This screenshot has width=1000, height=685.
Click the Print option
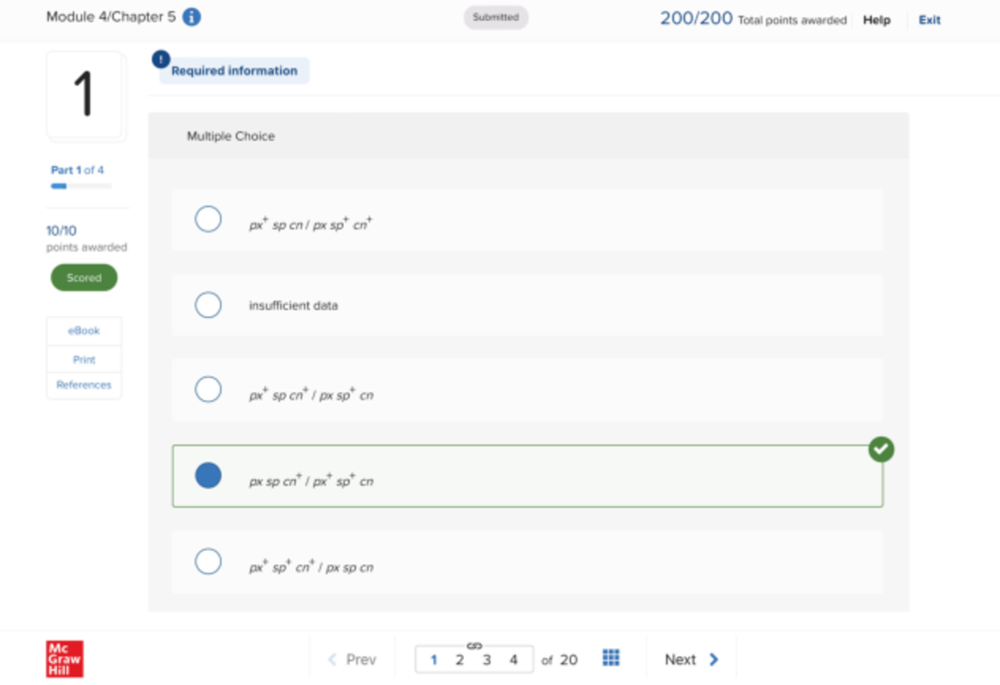tap(83, 359)
